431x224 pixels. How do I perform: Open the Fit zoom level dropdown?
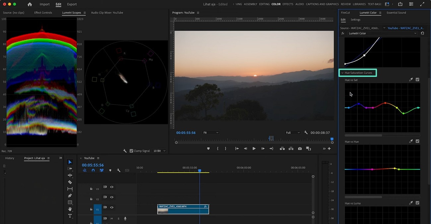click(211, 133)
